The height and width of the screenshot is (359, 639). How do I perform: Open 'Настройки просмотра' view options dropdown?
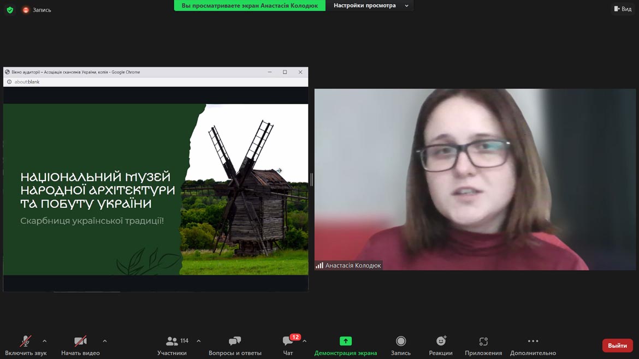[x=370, y=5]
